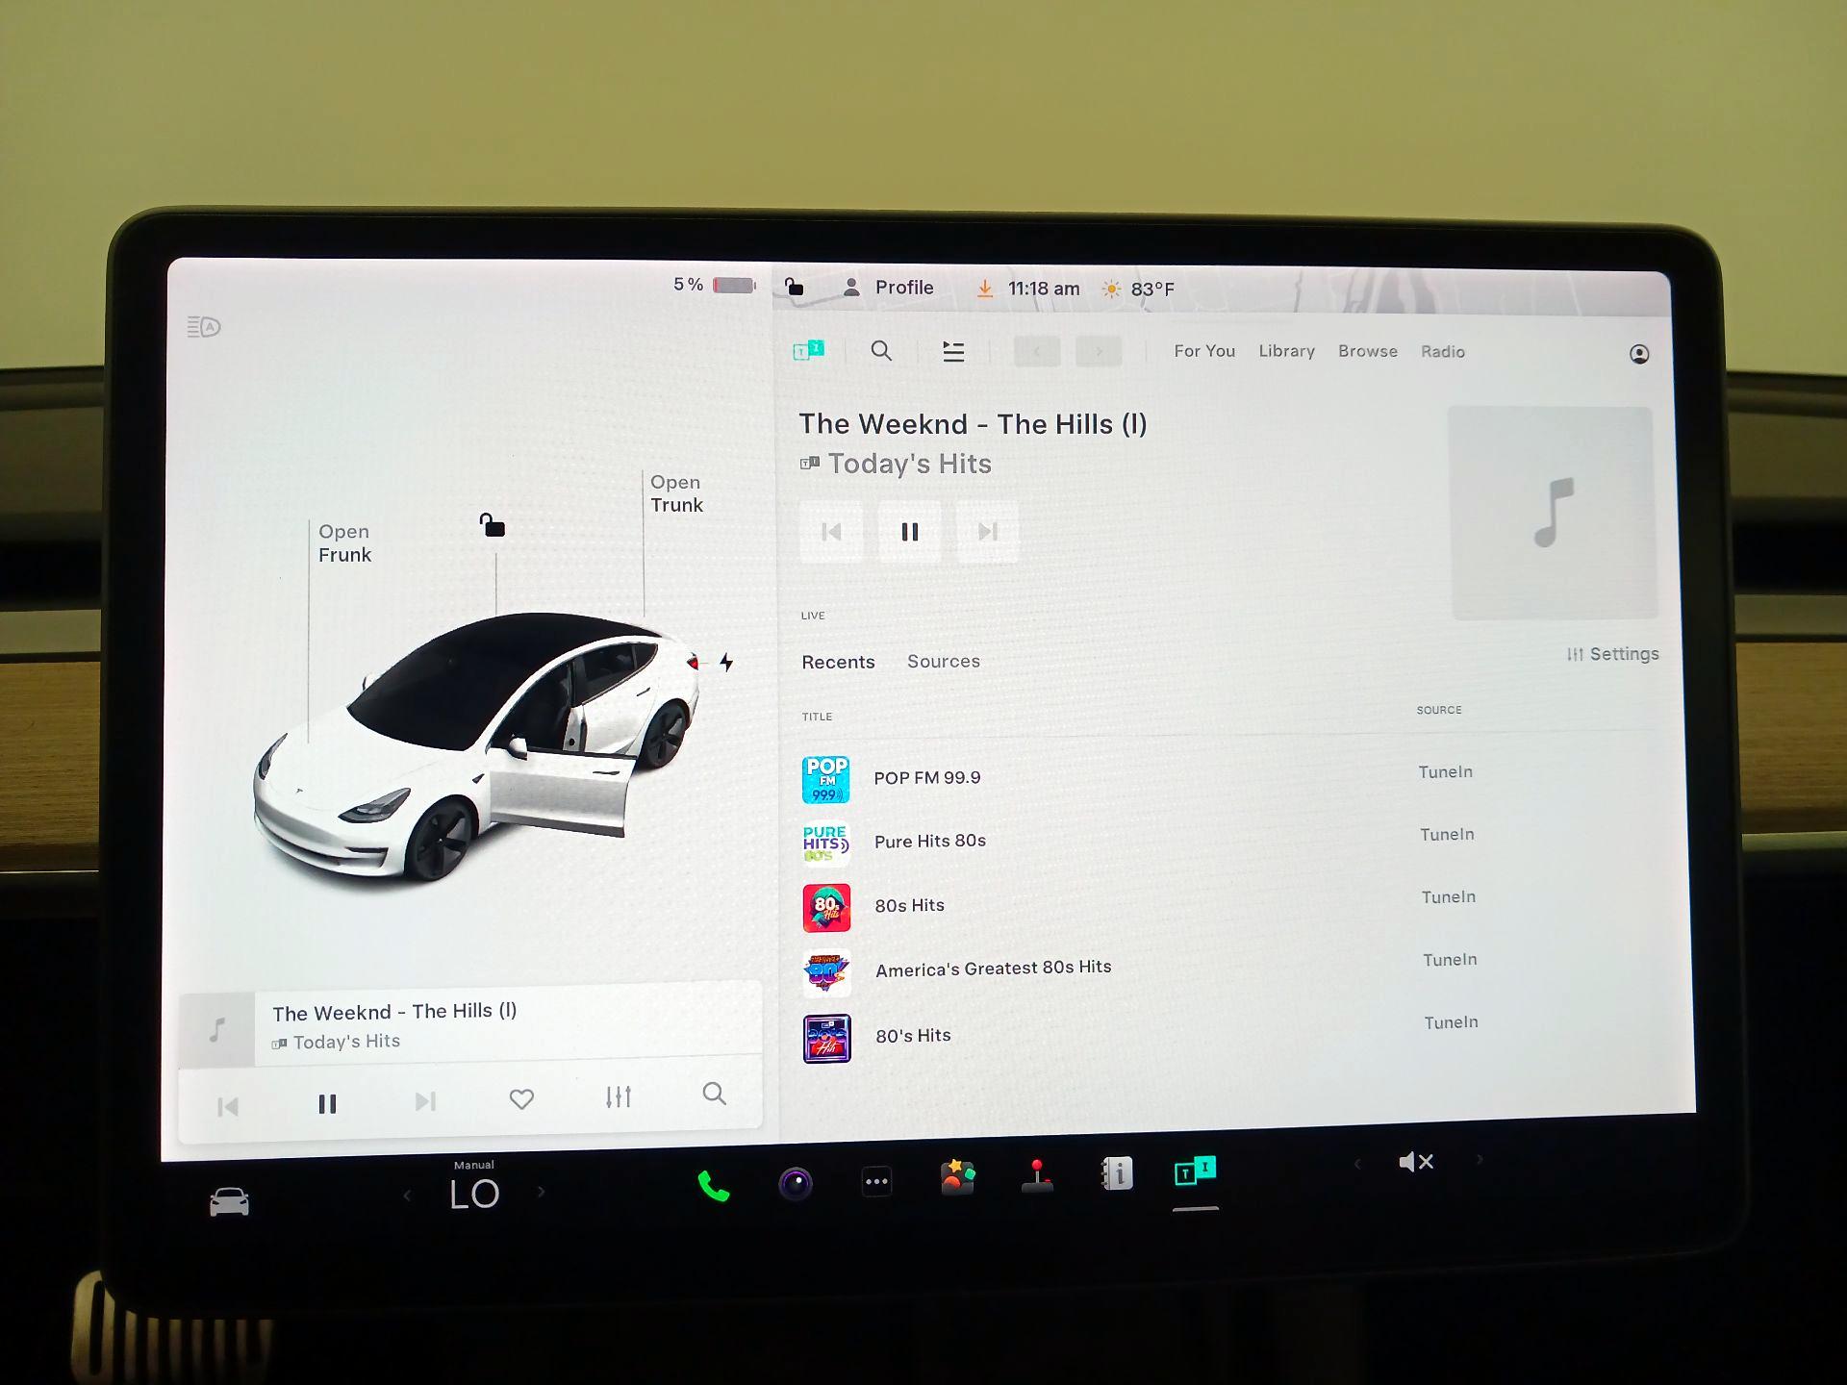This screenshot has height=1385, width=1847.
Task: Toggle auto high beam headlight icon
Action: 203,327
